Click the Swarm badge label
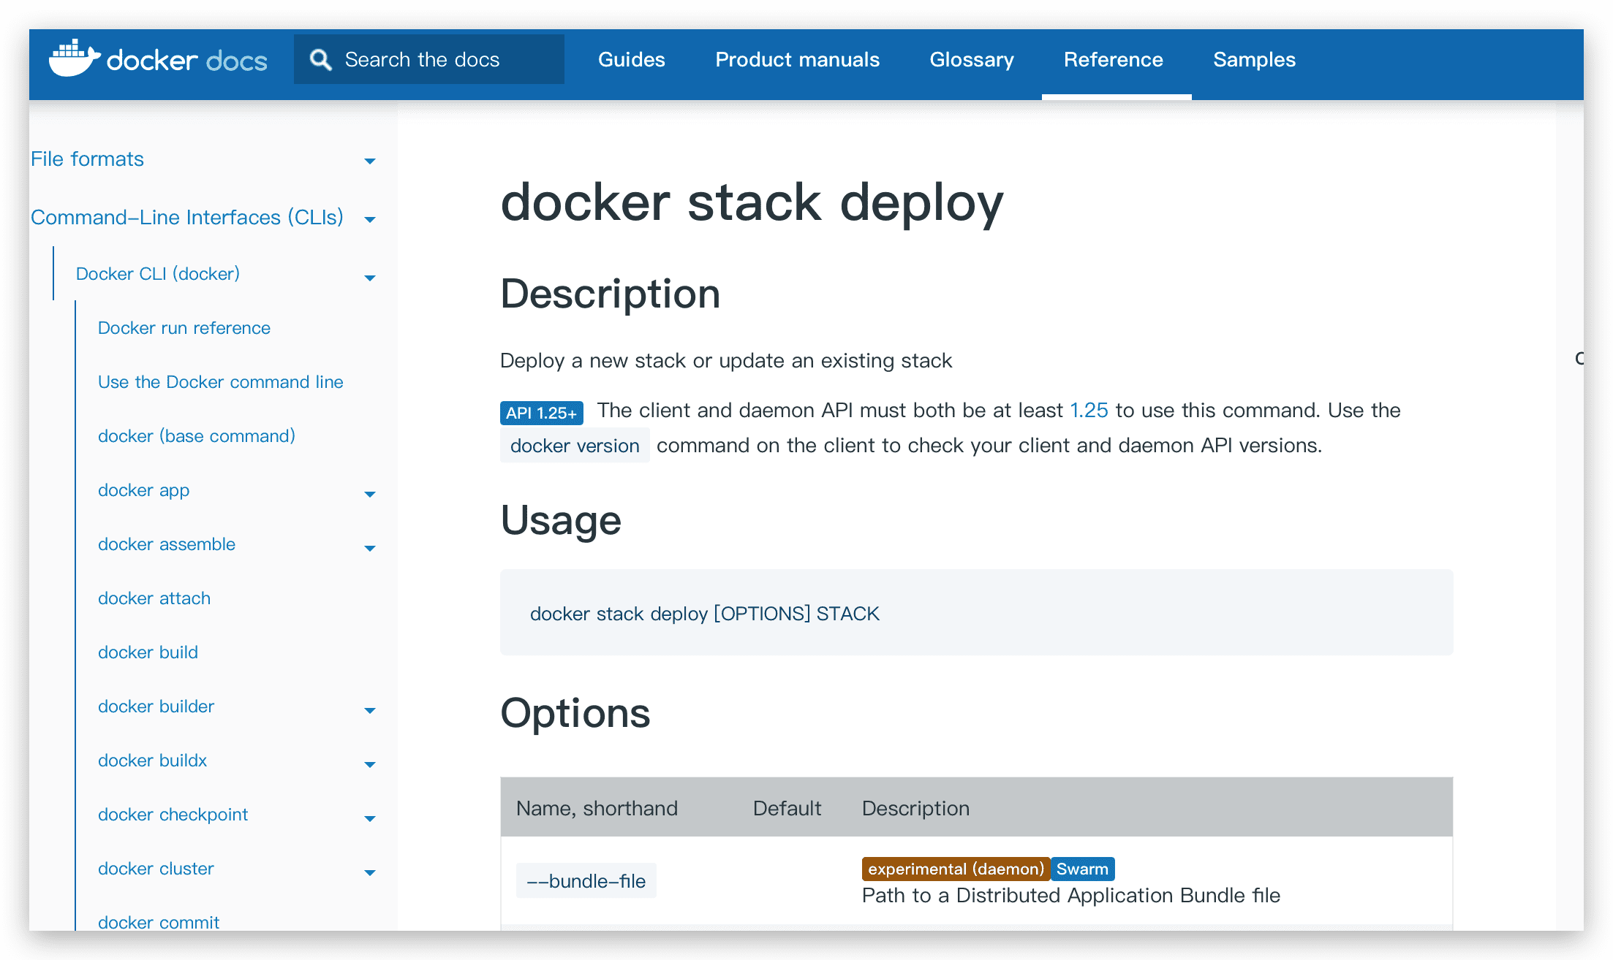This screenshot has height=960, width=1613. [1082, 869]
